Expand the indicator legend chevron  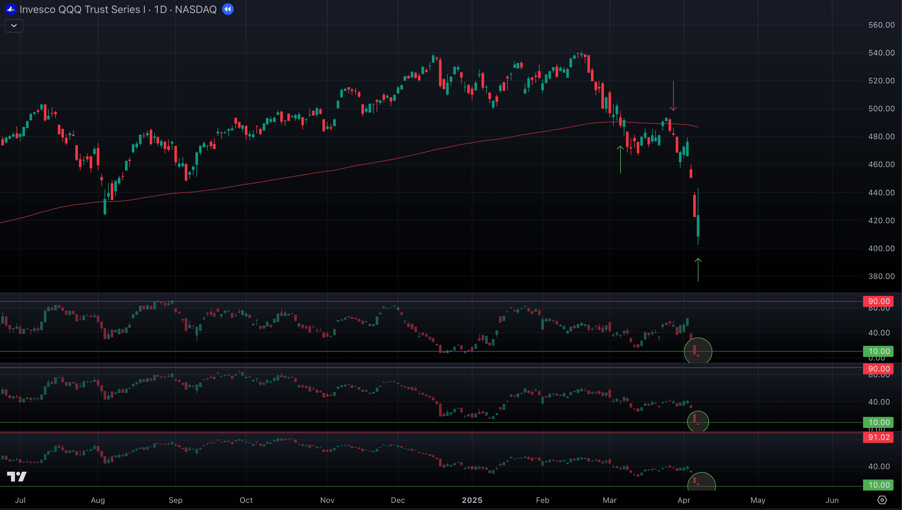pyautogui.click(x=14, y=26)
